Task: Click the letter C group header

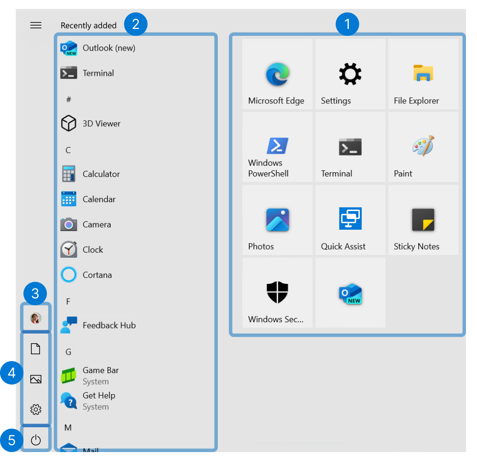Action: 68,150
